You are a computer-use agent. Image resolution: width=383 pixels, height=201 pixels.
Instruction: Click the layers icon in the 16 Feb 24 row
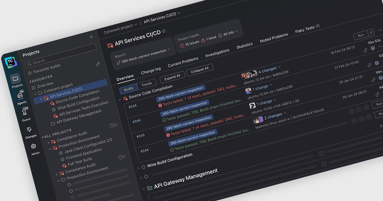point(373,49)
